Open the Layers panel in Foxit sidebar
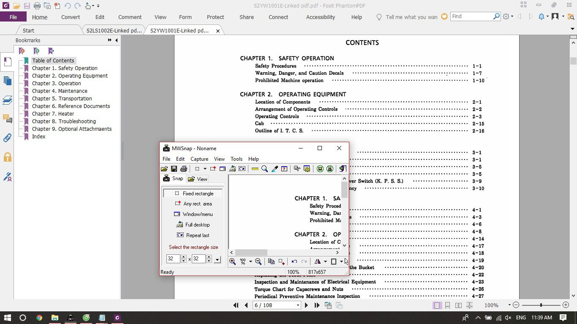This screenshot has height=324, width=577. [7, 100]
